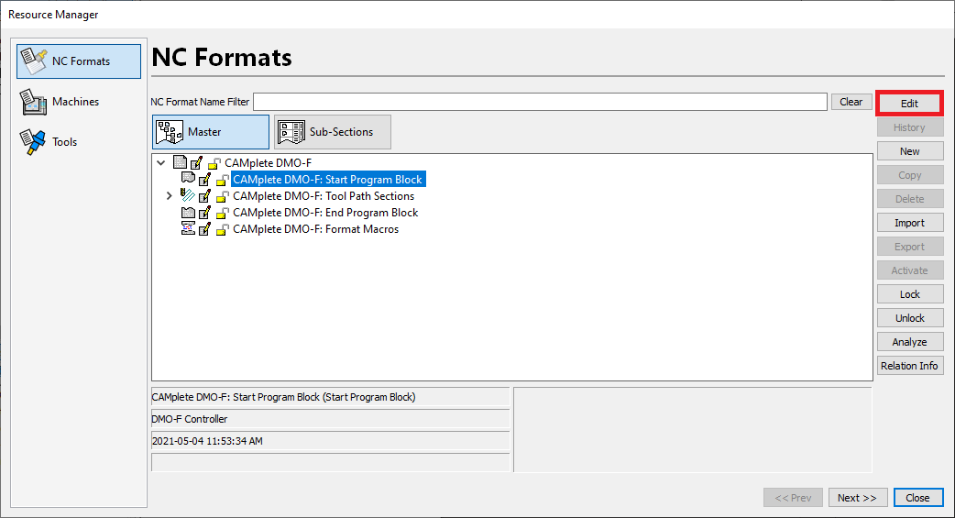
Task: Click the padlock icon on Format Macros row
Action: click(223, 229)
